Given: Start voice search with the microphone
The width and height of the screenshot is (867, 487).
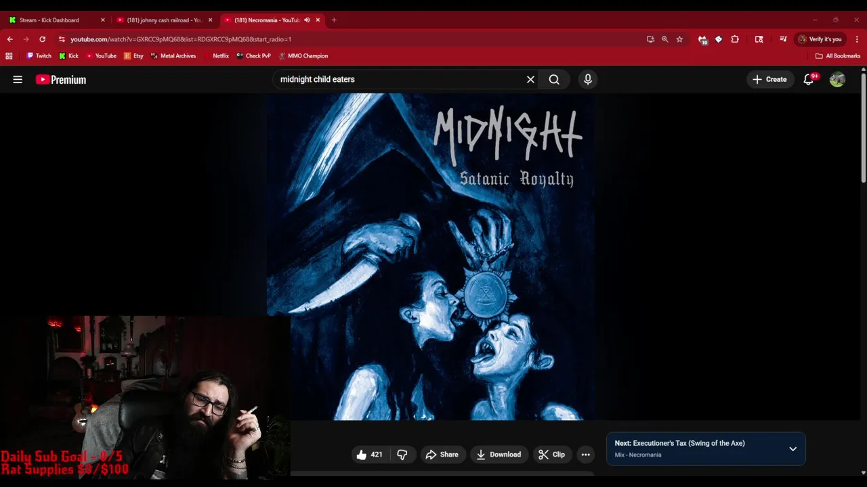Looking at the screenshot, I should click(588, 79).
